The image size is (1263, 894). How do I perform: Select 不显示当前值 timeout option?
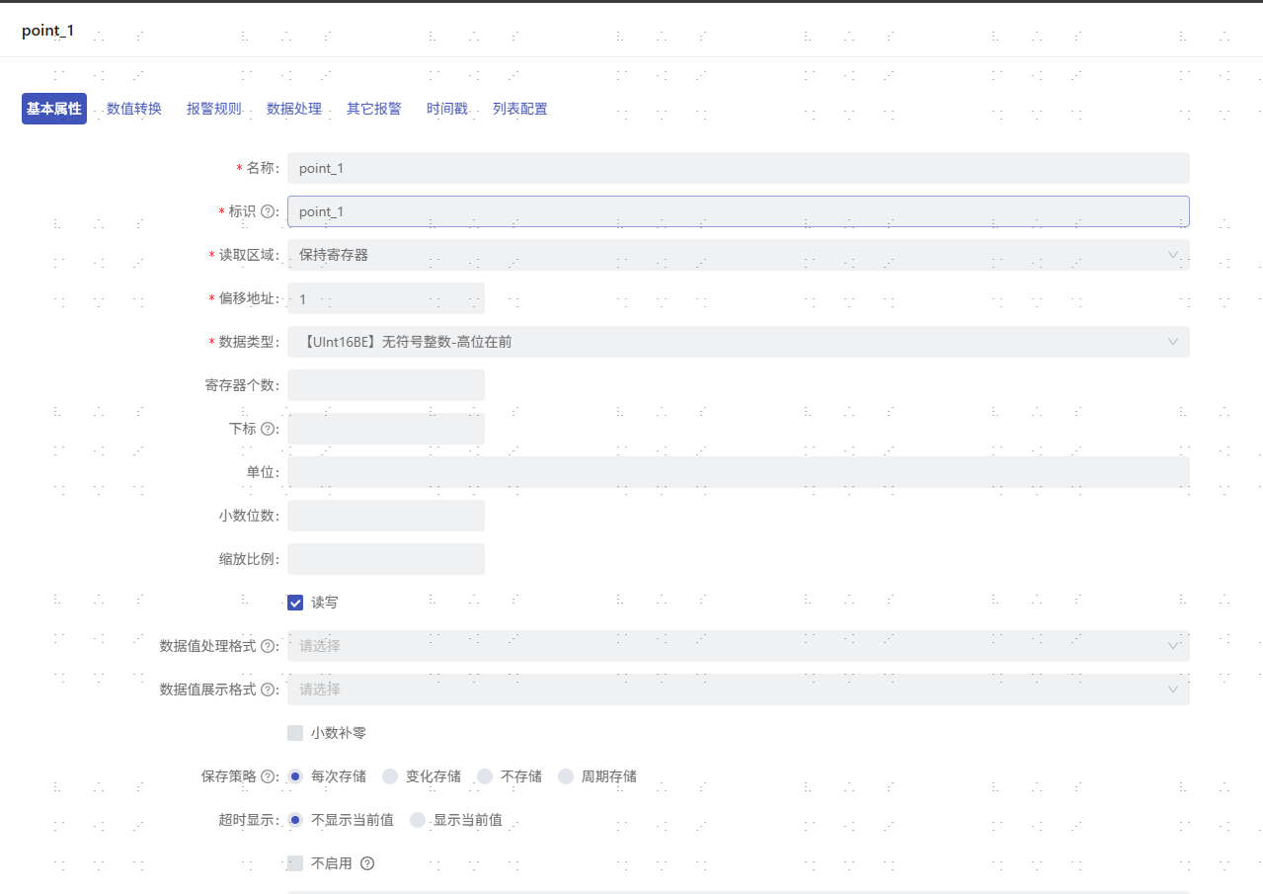(x=295, y=820)
